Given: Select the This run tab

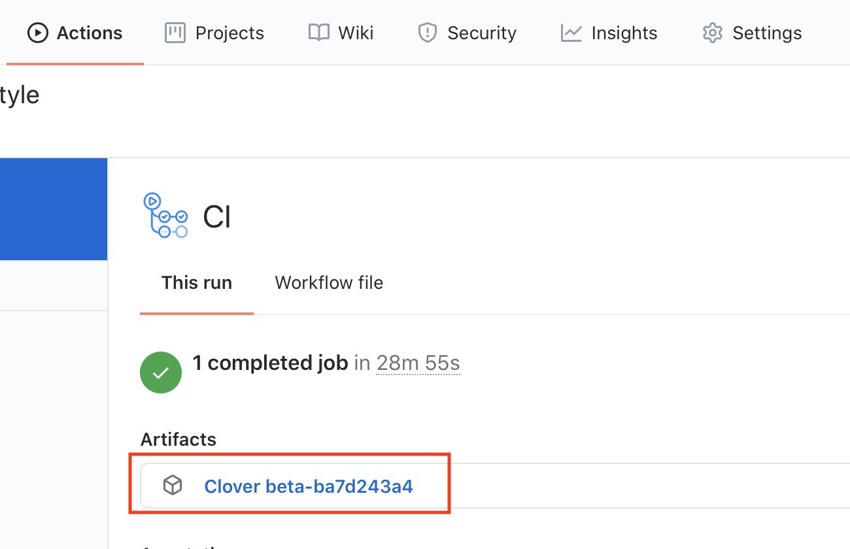Looking at the screenshot, I should (197, 282).
